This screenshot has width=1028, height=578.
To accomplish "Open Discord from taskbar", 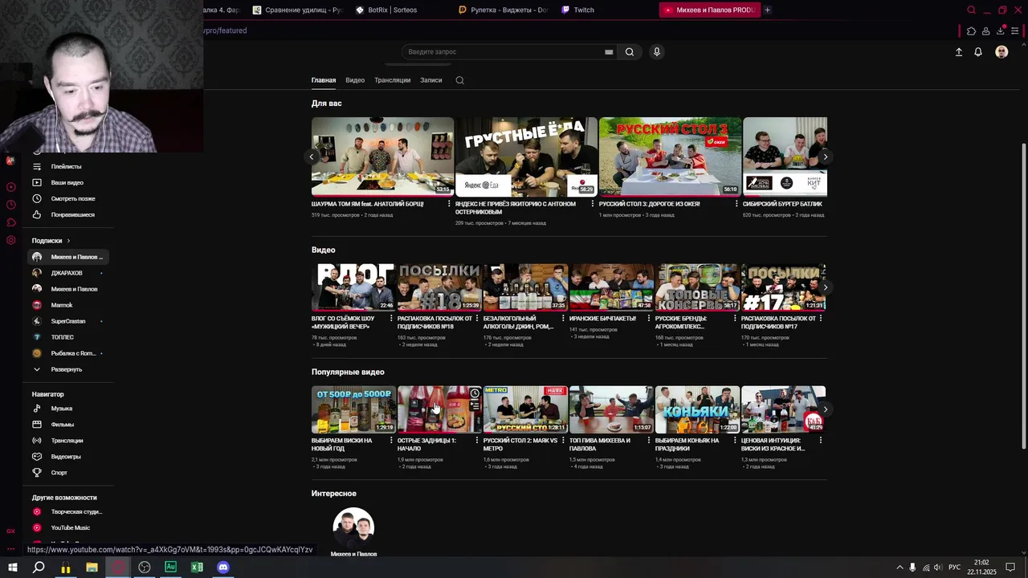I will tap(223, 568).
